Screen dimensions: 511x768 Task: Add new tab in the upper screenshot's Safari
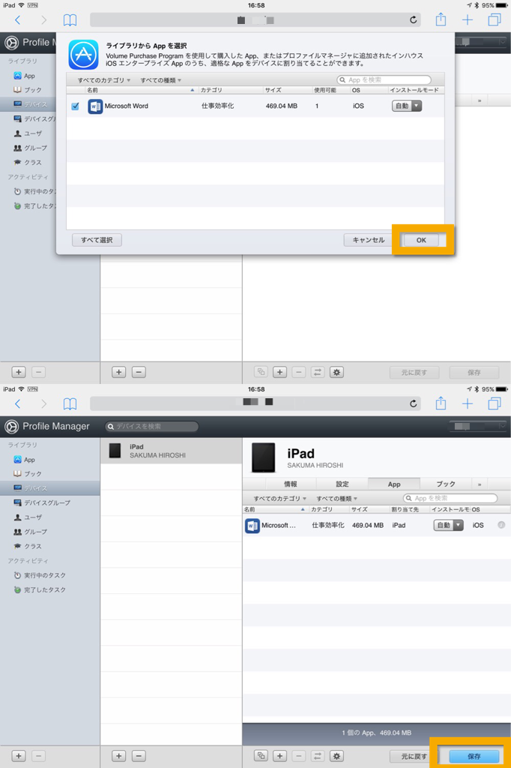click(x=468, y=20)
